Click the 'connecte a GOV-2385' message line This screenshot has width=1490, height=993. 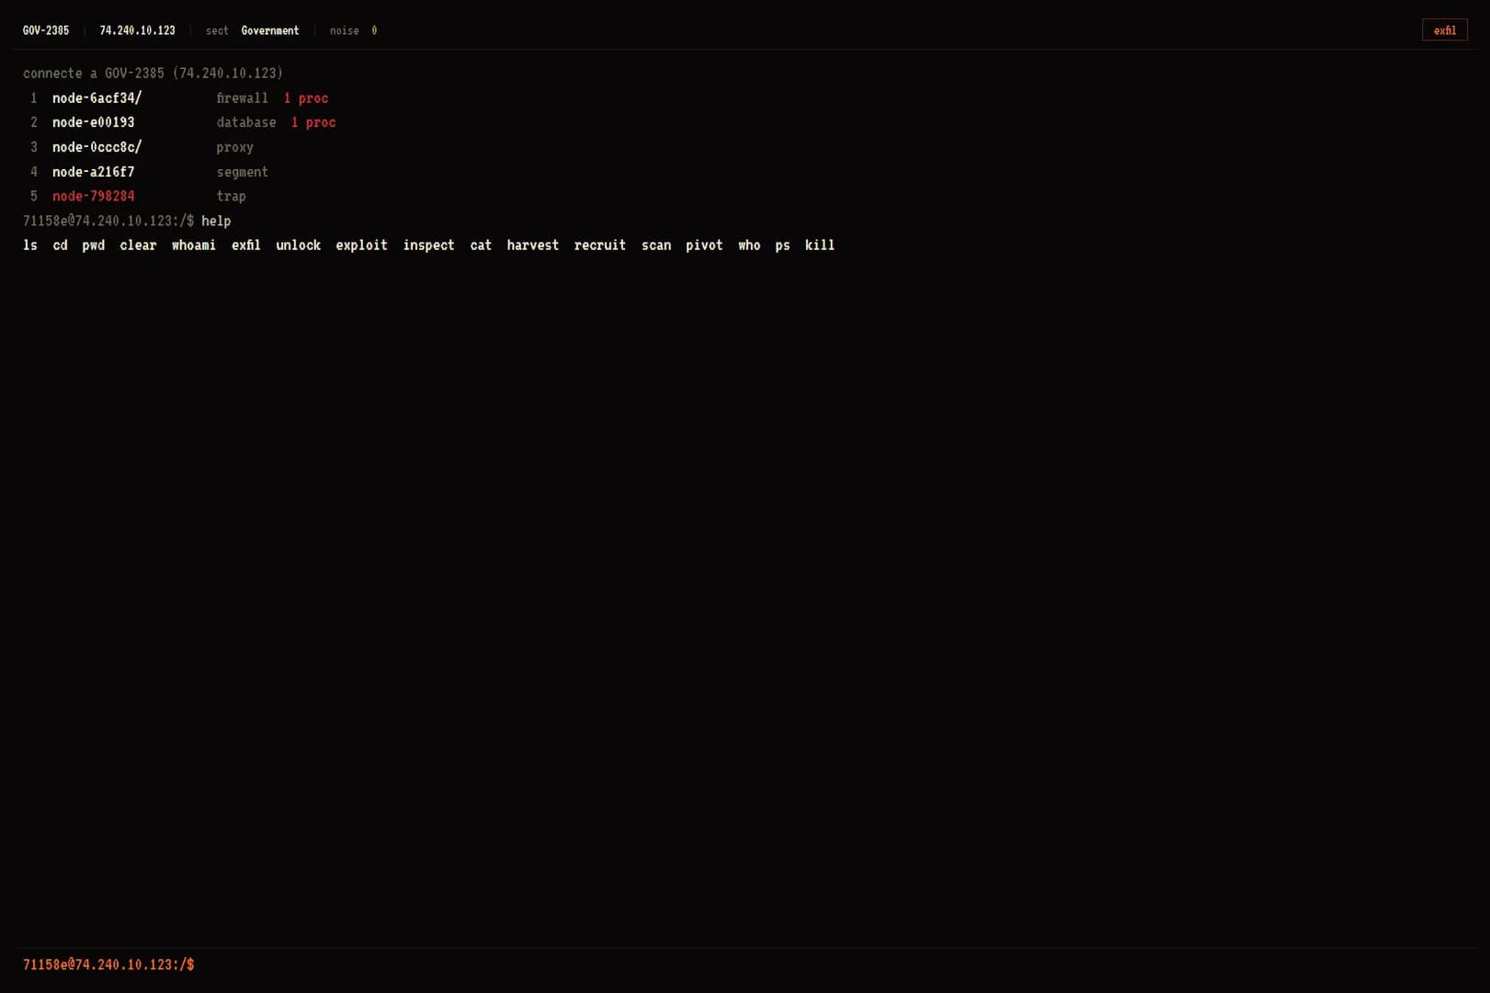pyautogui.click(x=153, y=74)
